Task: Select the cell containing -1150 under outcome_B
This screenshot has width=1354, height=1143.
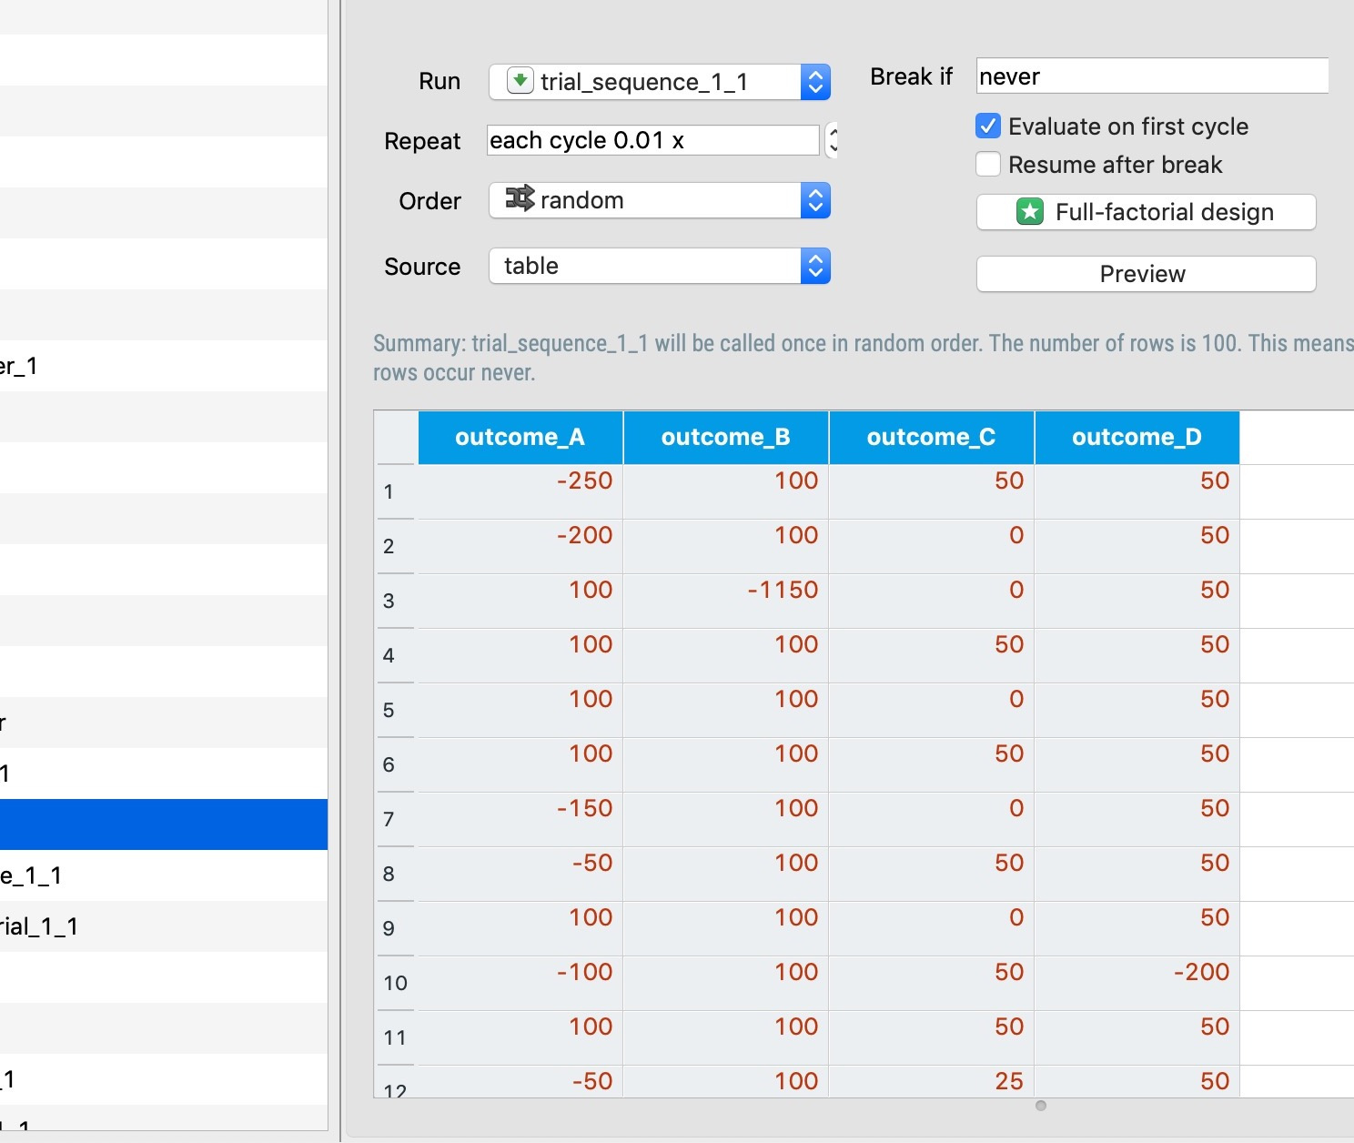Action: pyautogui.click(x=725, y=590)
